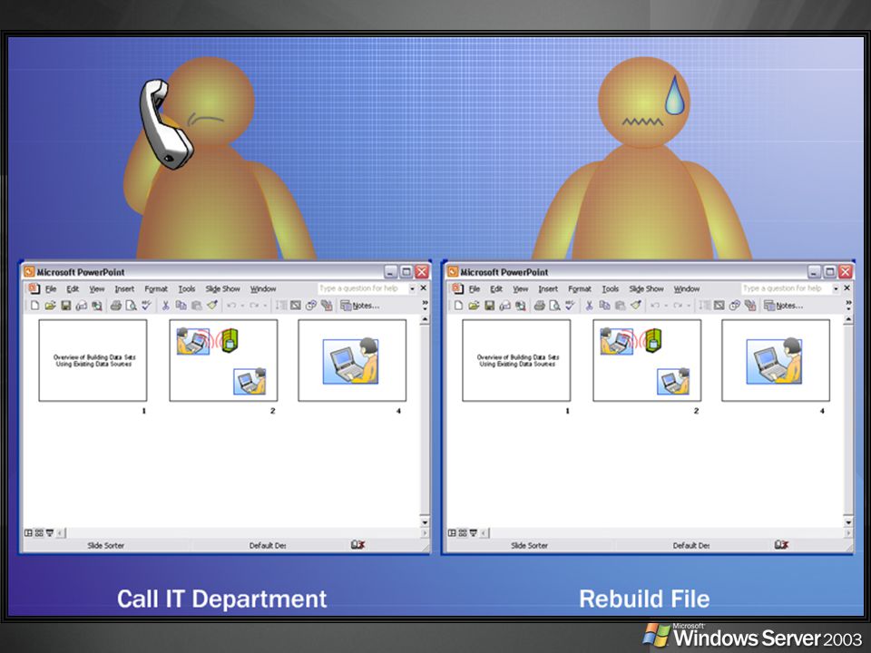Click scroll down arrow in left window scrollbar
Screen dimensions: 871x653
pos(425,522)
